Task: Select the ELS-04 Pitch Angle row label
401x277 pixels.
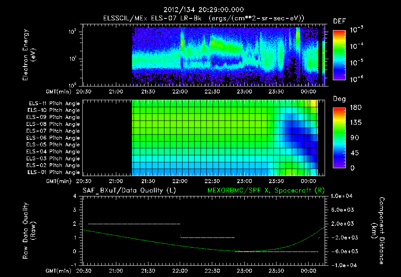Action: click(53, 152)
